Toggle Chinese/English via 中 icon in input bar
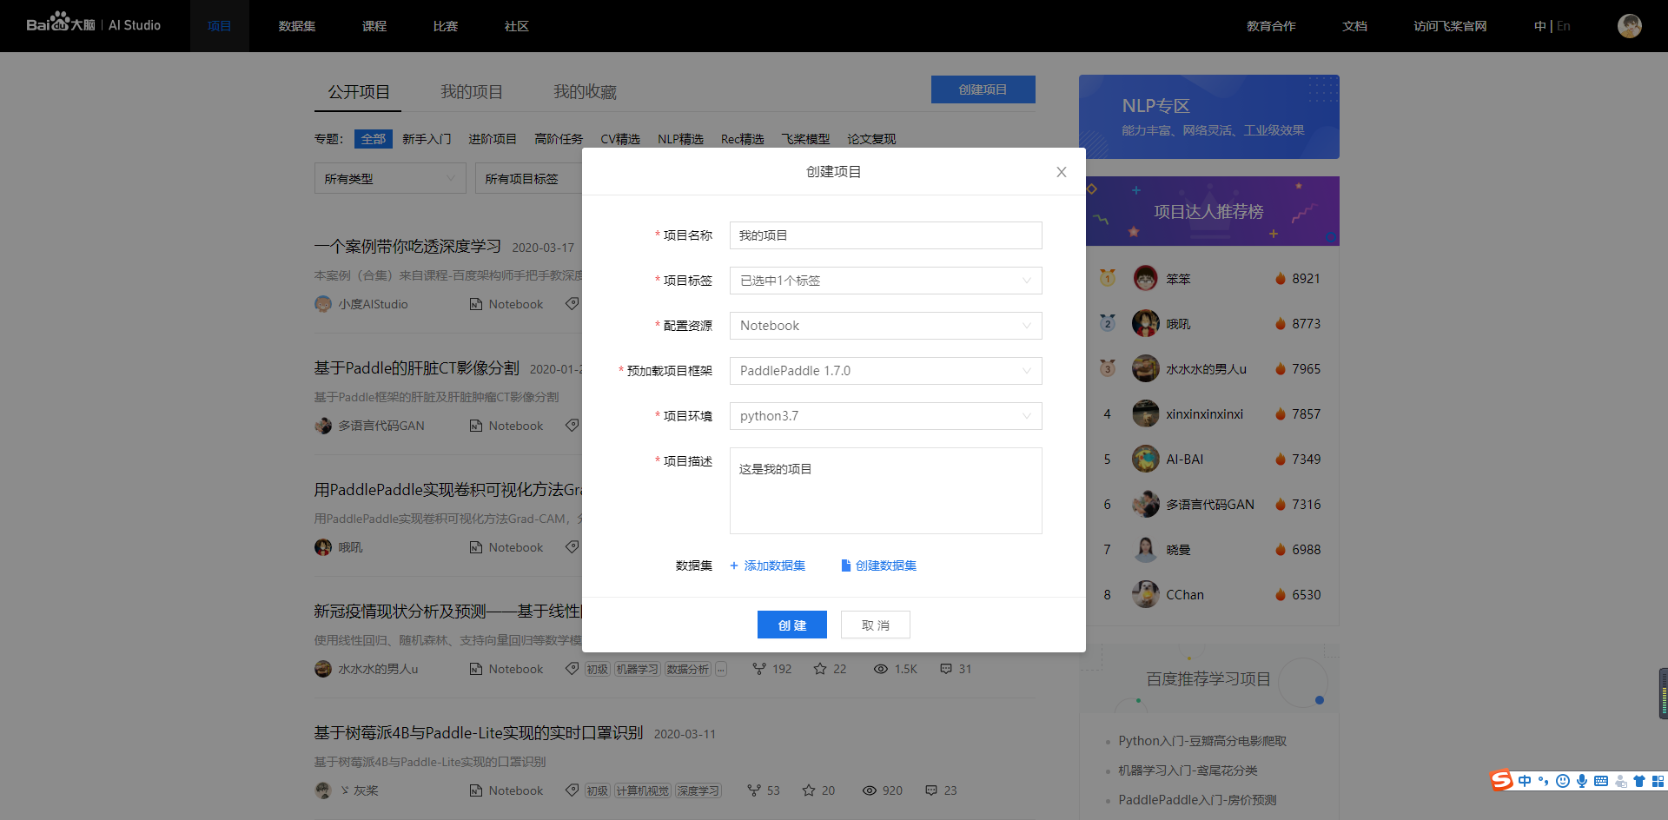This screenshot has height=820, width=1668. pos(1526,781)
